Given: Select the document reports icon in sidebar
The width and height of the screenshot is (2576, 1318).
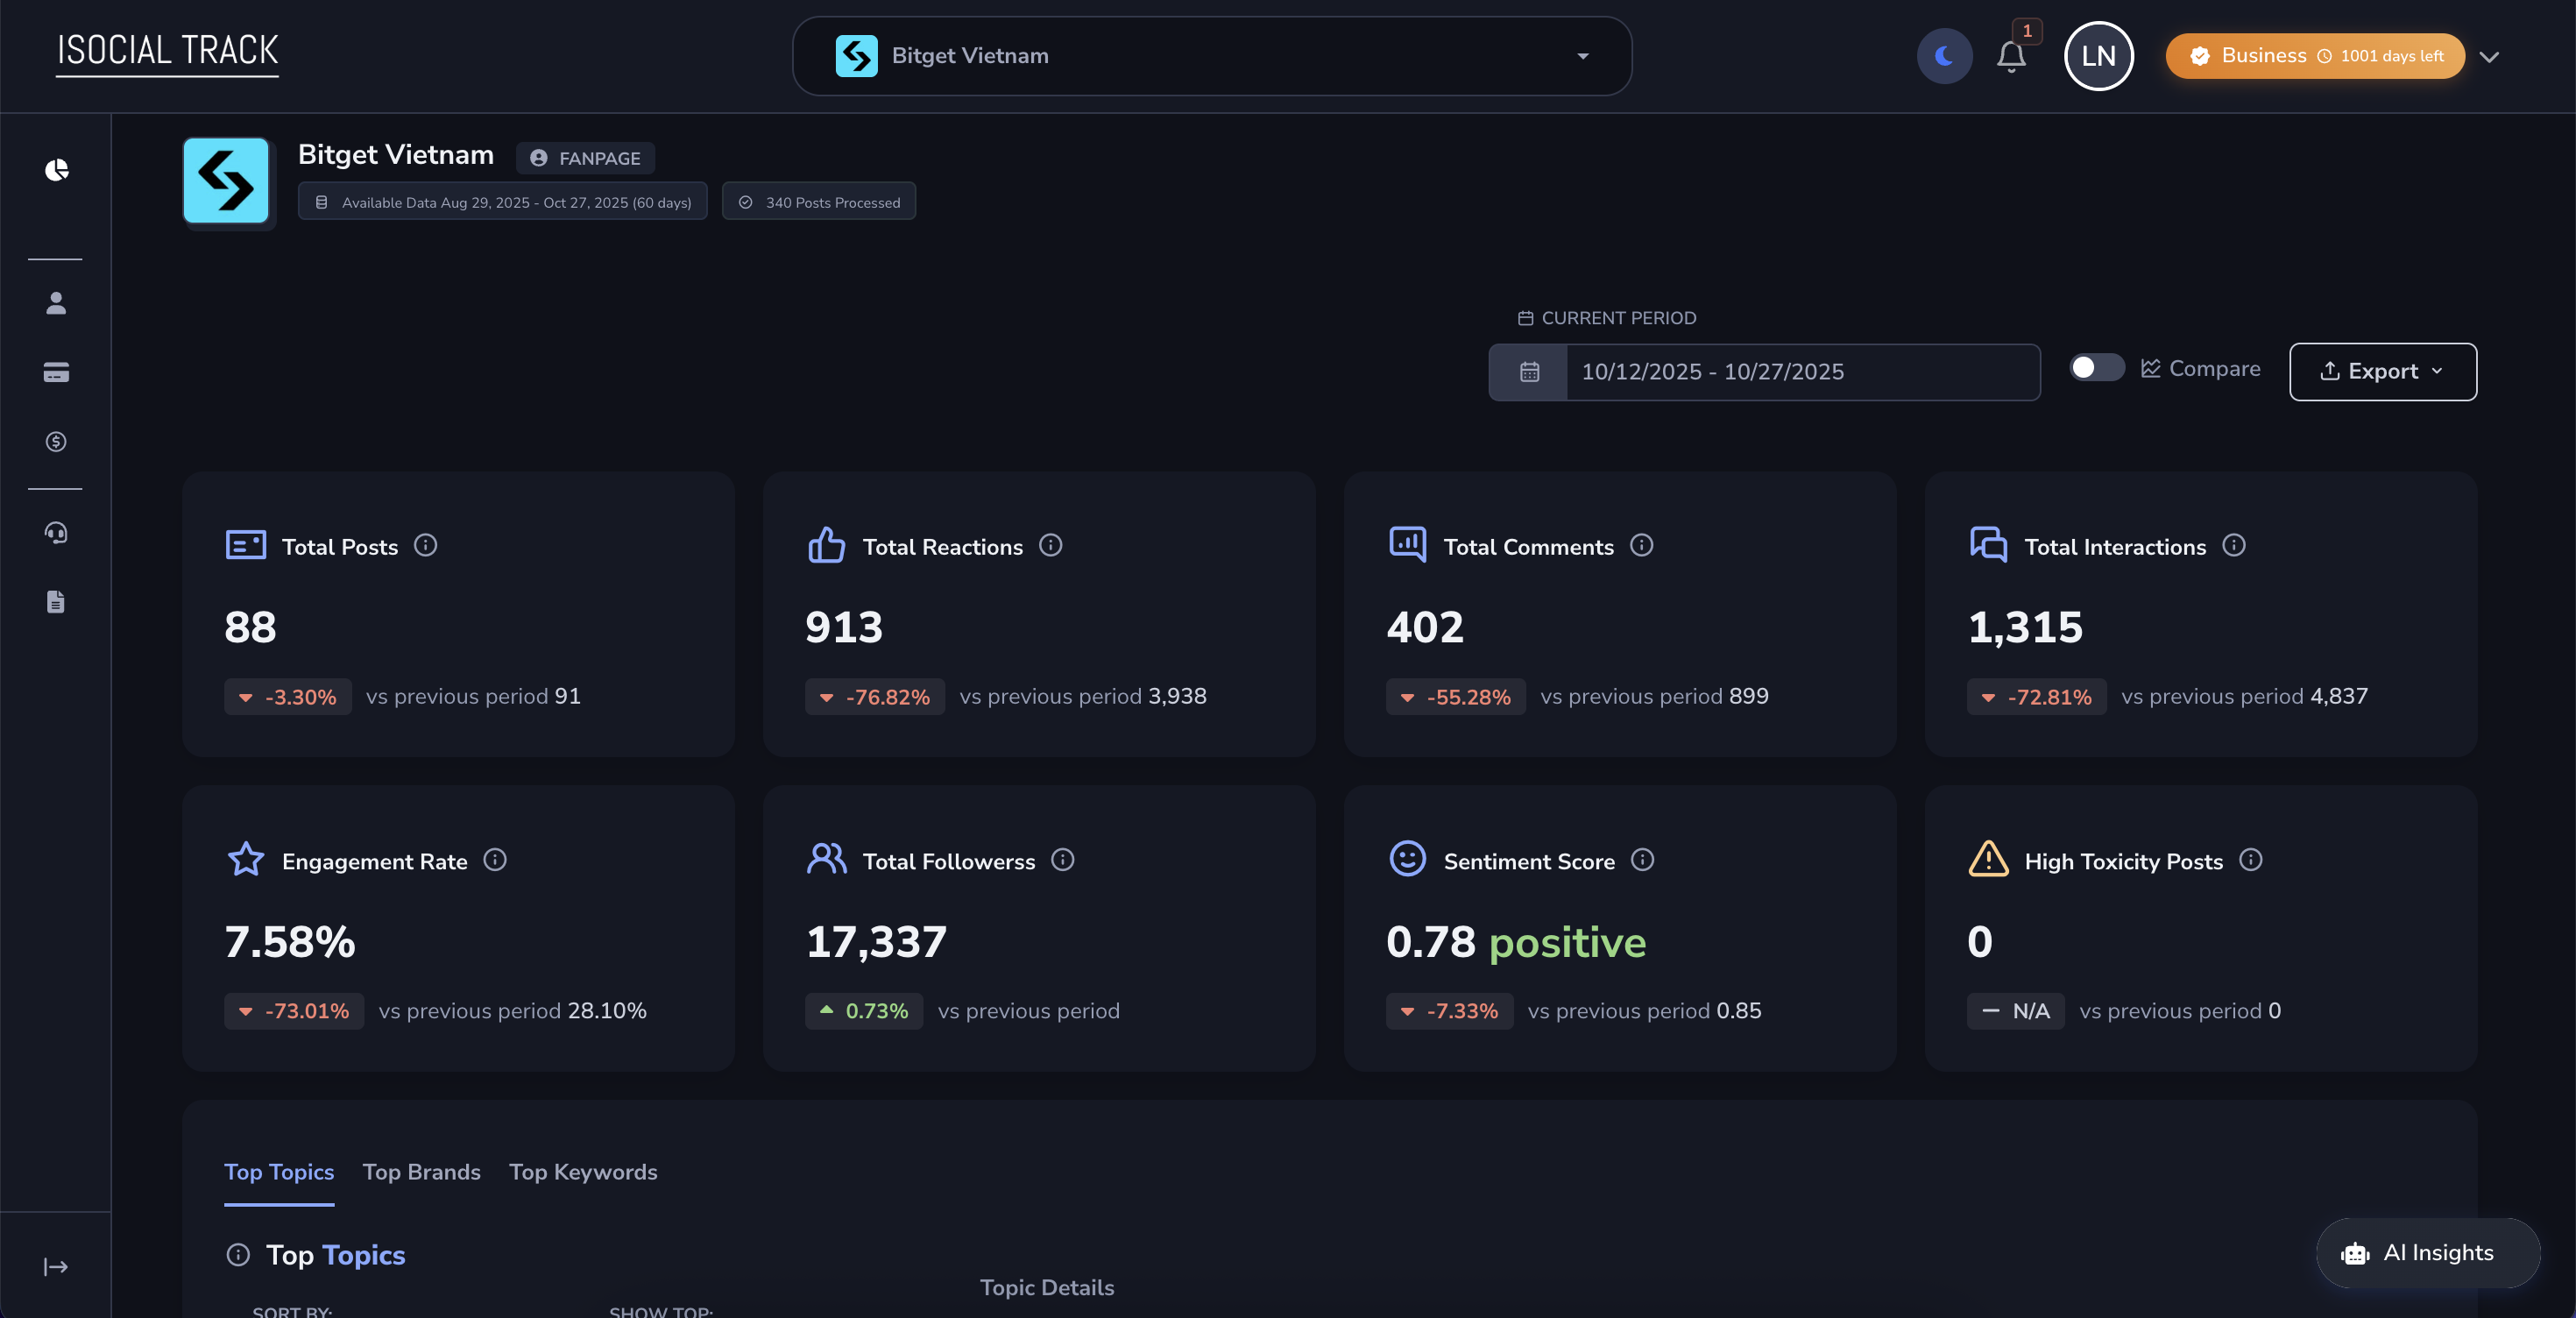Looking at the screenshot, I should point(56,601).
